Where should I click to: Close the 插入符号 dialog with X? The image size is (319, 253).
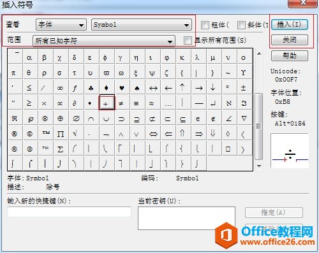pyautogui.click(x=302, y=3)
